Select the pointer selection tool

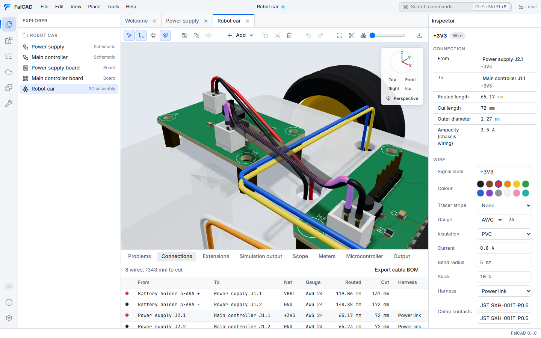click(129, 35)
